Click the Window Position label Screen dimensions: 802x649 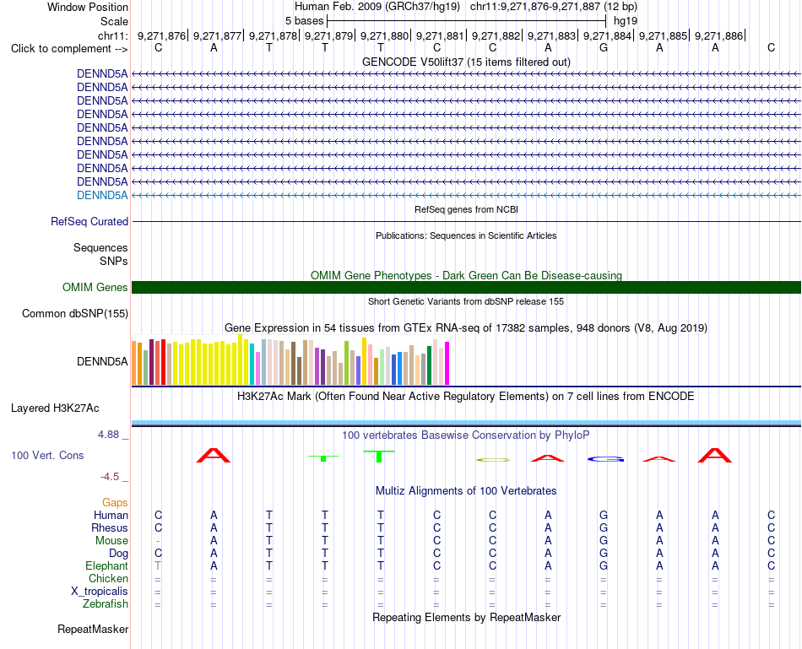88,7
